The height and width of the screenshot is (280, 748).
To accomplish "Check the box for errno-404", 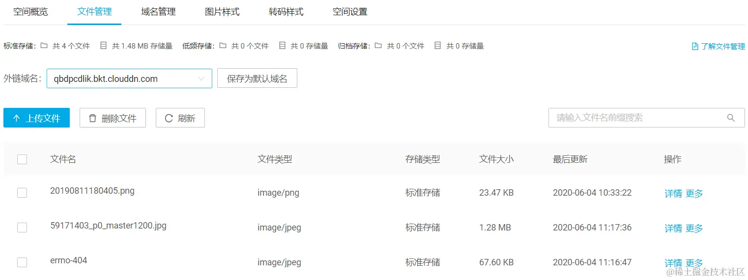I will 22,262.
